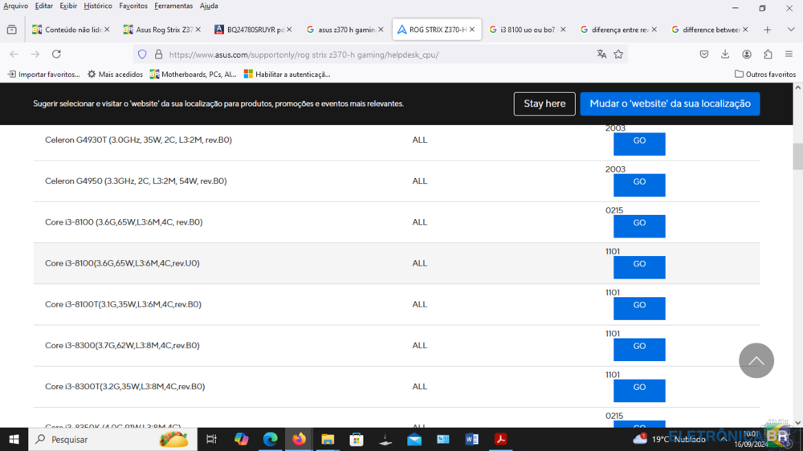The height and width of the screenshot is (451, 803).
Task: Open the Firefox View tabs icon
Action: pyautogui.click(x=12, y=30)
